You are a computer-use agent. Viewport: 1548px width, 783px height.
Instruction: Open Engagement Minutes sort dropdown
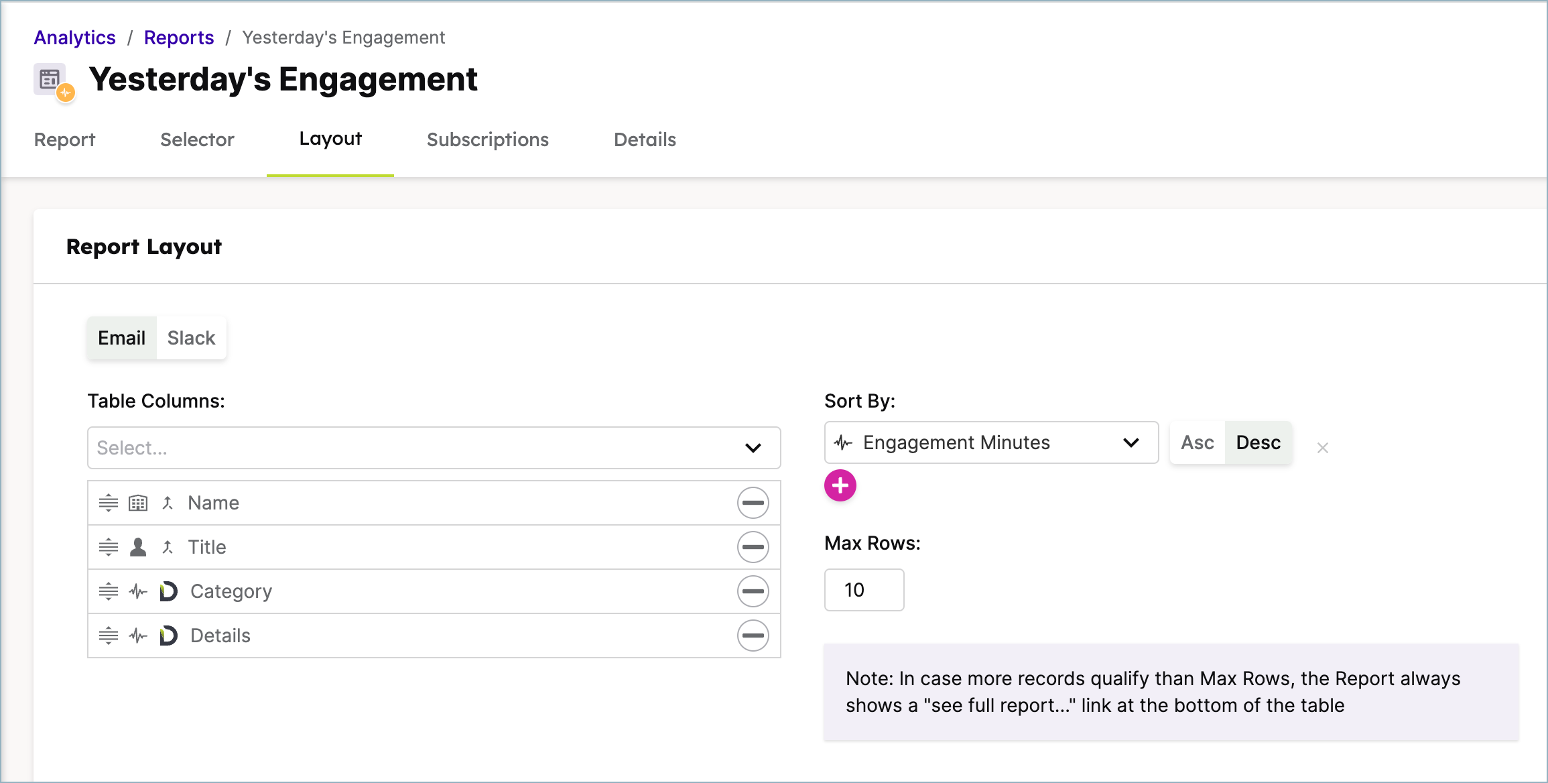(992, 442)
